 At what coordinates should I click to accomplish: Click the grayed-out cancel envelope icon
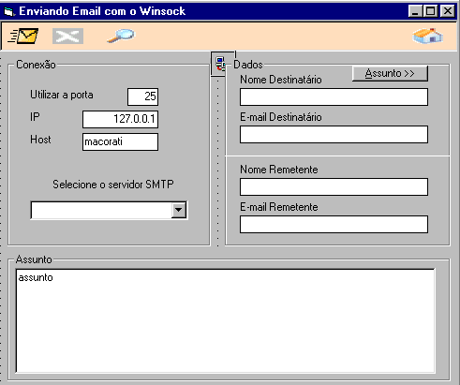tap(67, 36)
